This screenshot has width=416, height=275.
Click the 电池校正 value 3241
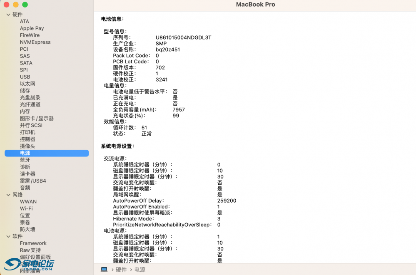(x=162, y=79)
